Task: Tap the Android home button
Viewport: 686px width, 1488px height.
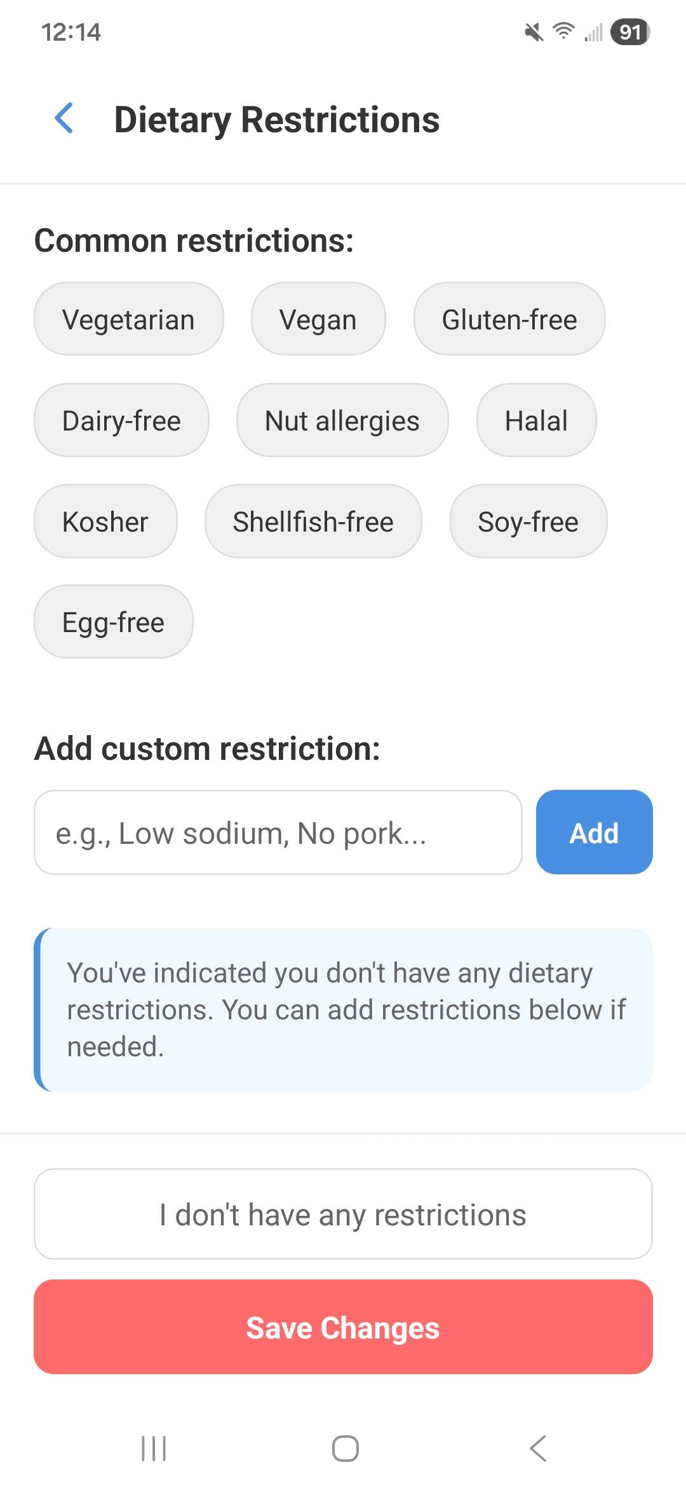Action: (x=345, y=1449)
